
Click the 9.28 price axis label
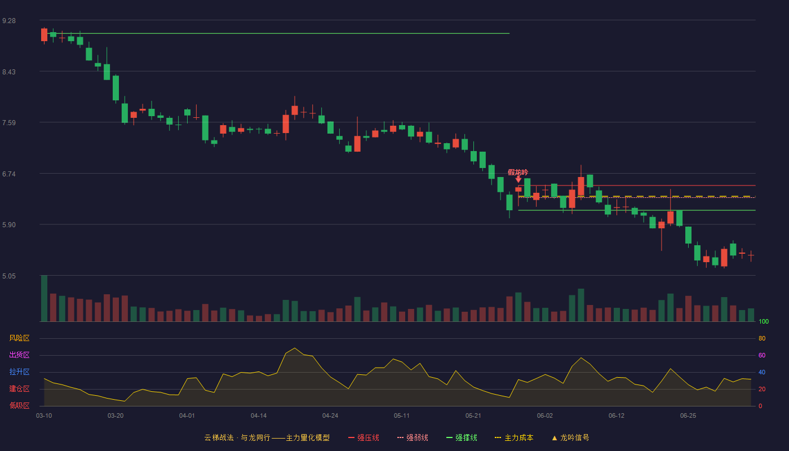coord(9,21)
